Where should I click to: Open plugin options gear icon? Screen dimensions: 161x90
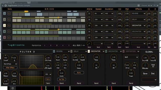pyautogui.click(x=6, y=5)
